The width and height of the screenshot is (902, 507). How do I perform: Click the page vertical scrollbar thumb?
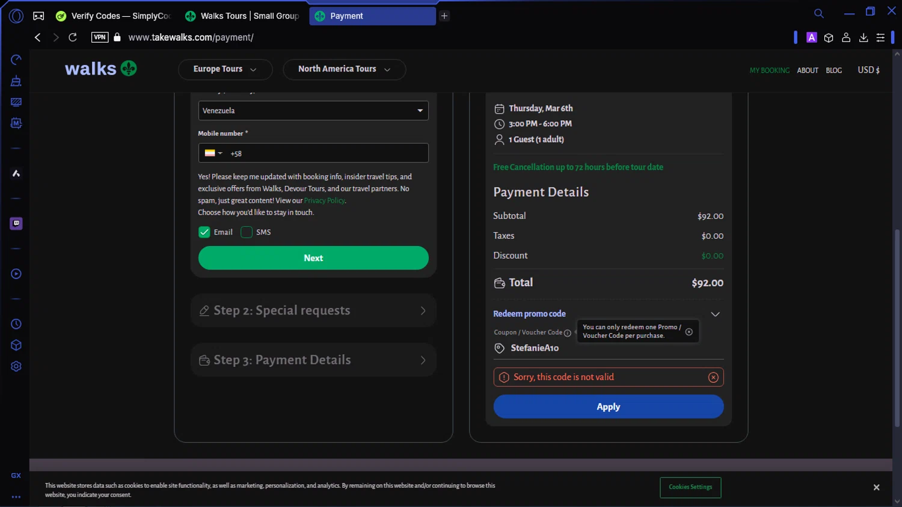pos(897,328)
